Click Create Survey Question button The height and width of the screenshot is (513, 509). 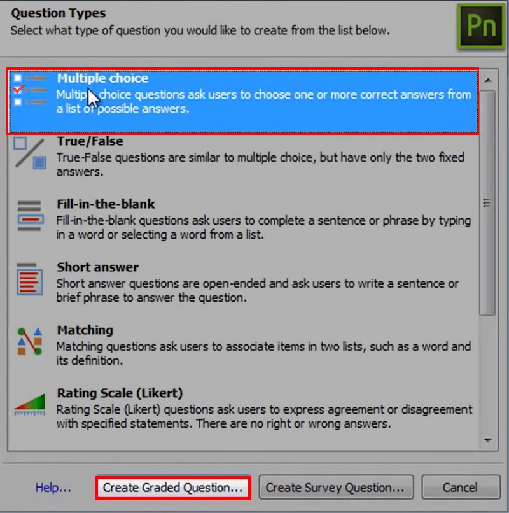pyautogui.click(x=336, y=488)
